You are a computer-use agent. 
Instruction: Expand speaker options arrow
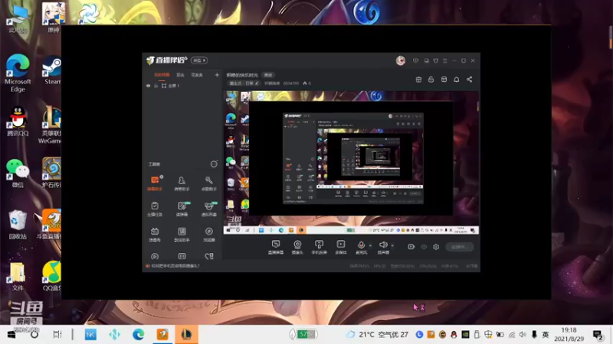(392, 245)
